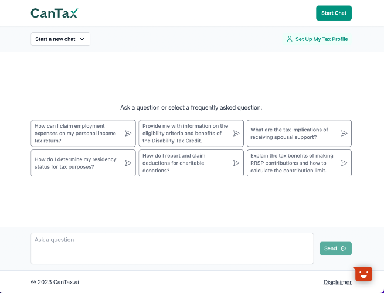Click the CanTax logo
The width and height of the screenshot is (384, 293).
coord(55,13)
